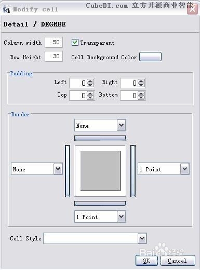The width and height of the screenshot is (200, 270).
Task: Increase Left padding with up arrow
Action: pyautogui.click(x=90, y=81)
